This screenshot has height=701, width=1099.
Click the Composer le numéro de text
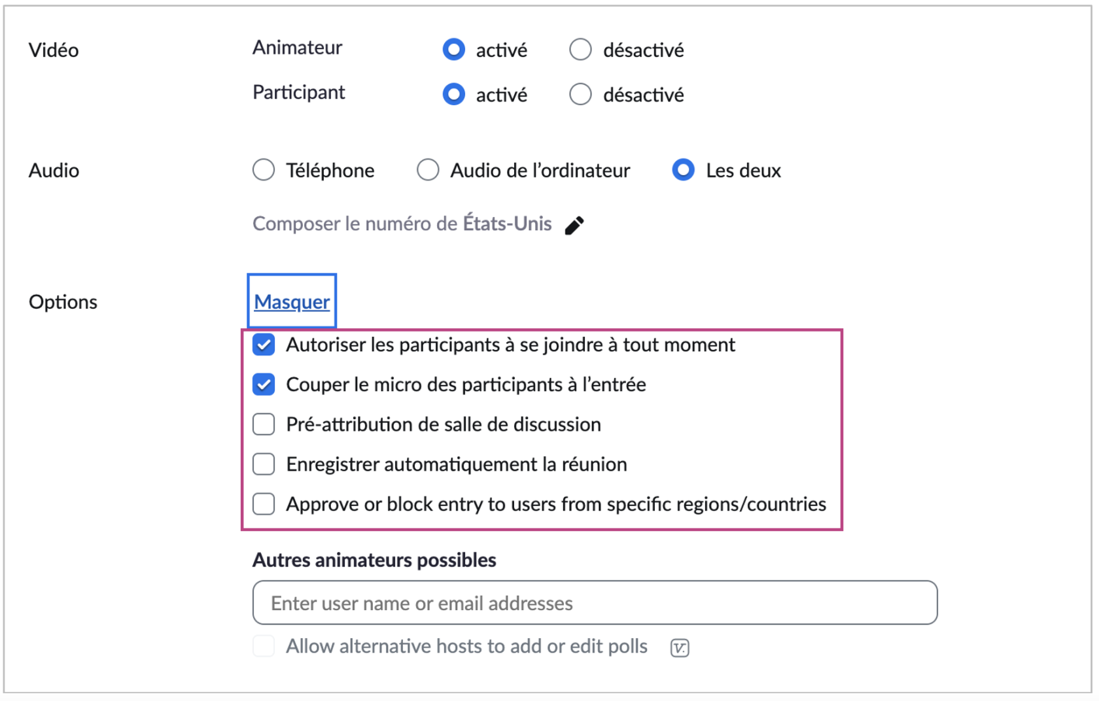[355, 224]
